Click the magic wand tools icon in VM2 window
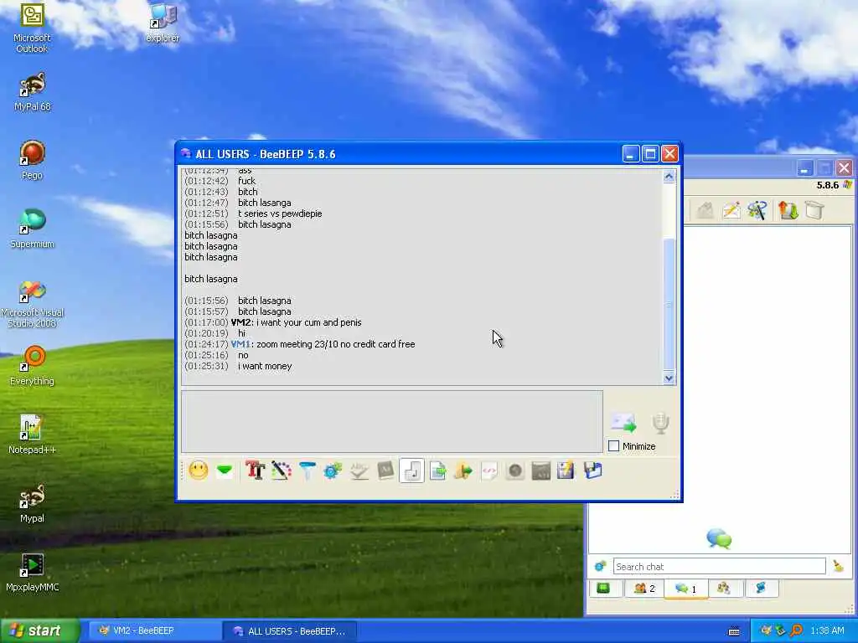 coord(757,210)
